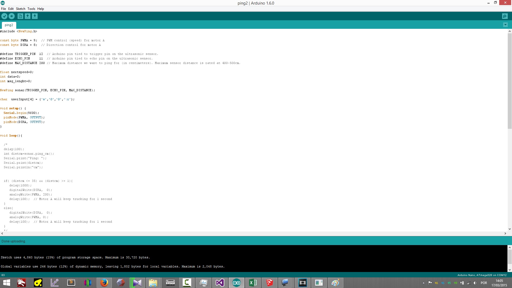
Task: Open the gray-red polyhedron app in taskbar
Action: pos(121,283)
